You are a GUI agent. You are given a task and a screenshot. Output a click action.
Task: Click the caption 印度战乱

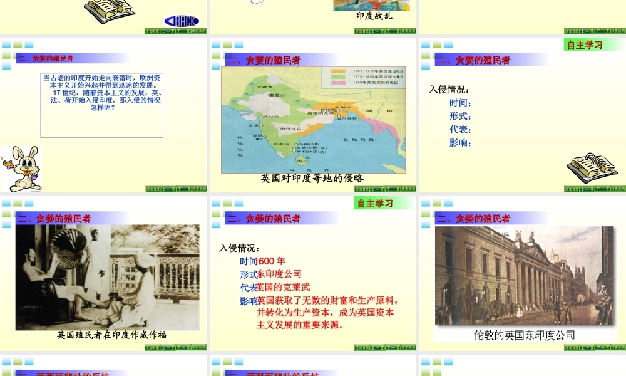[x=374, y=16]
